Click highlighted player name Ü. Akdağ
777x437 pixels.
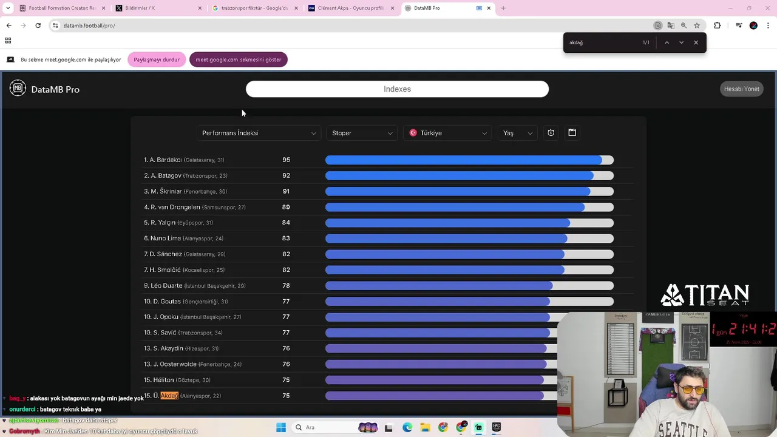166,396
